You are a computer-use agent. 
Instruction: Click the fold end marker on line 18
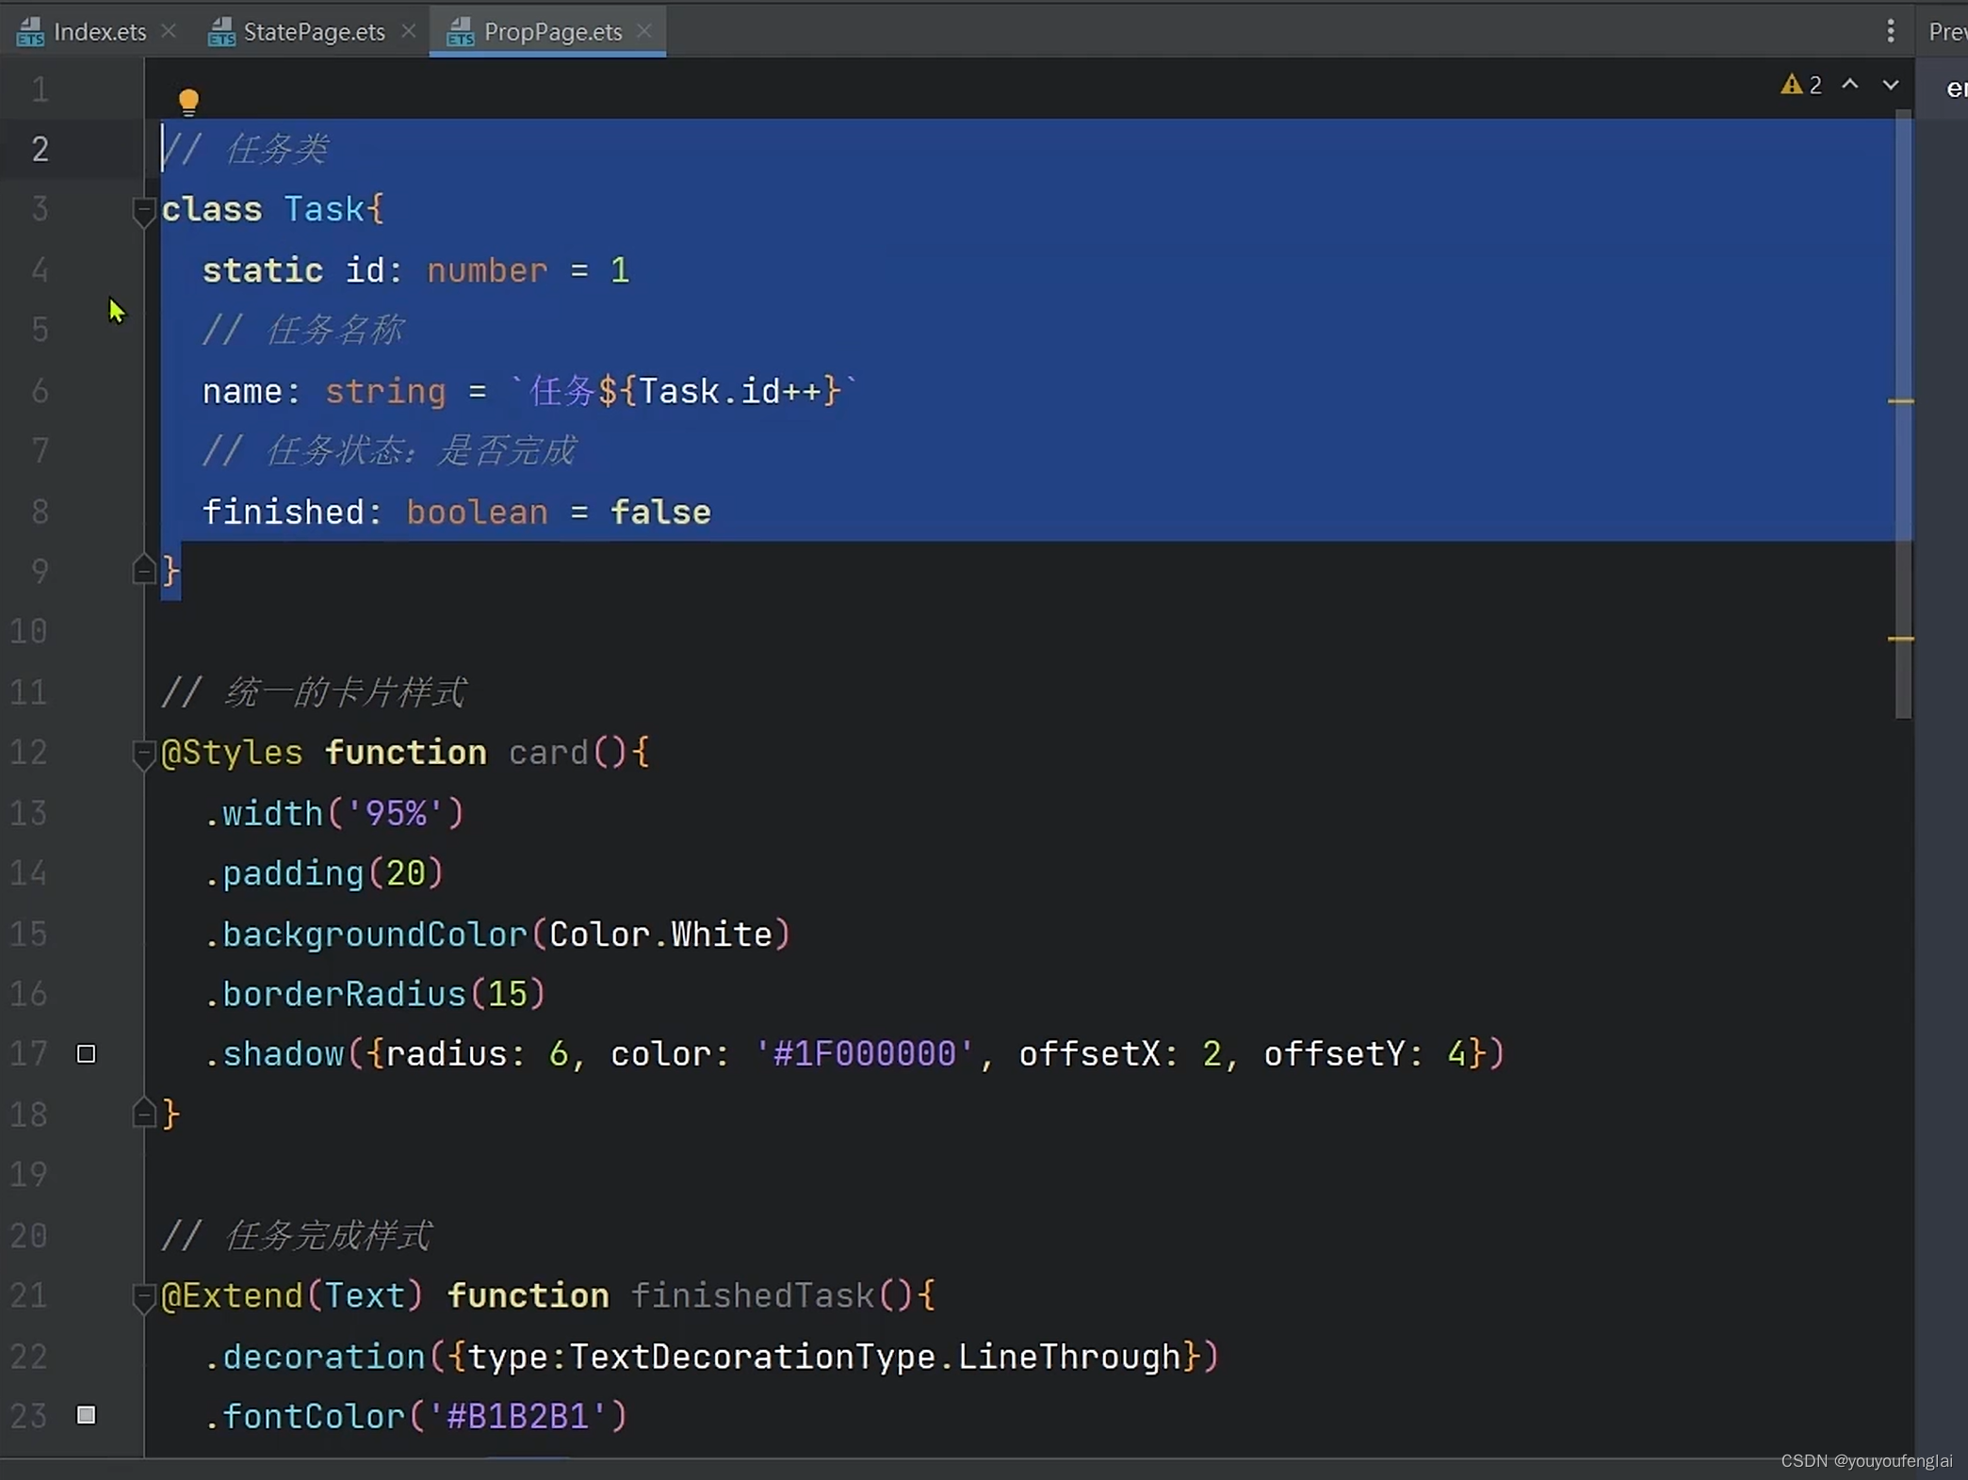point(143,1114)
